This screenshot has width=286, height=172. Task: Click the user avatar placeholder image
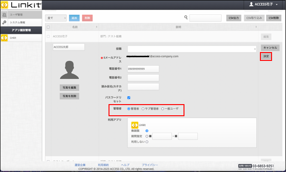(69, 70)
